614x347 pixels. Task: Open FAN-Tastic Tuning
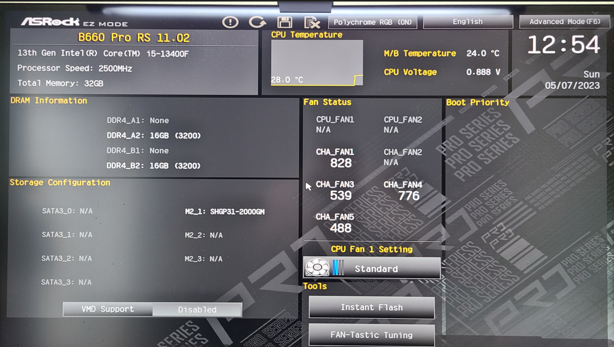[x=371, y=335]
